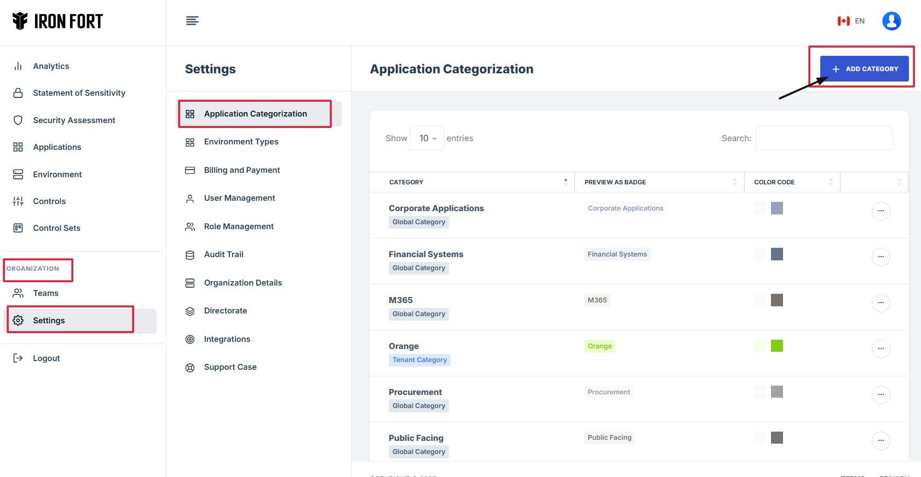Open Statement of Sensitivity page
Image resolution: width=921 pixels, height=477 pixels.
pos(79,93)
